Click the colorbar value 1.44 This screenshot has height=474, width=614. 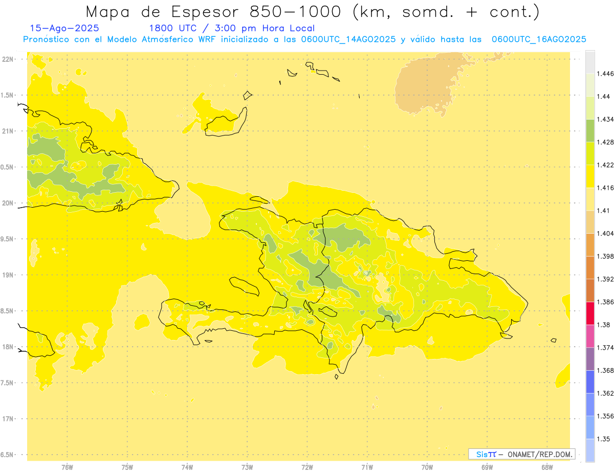coord(604,97)
